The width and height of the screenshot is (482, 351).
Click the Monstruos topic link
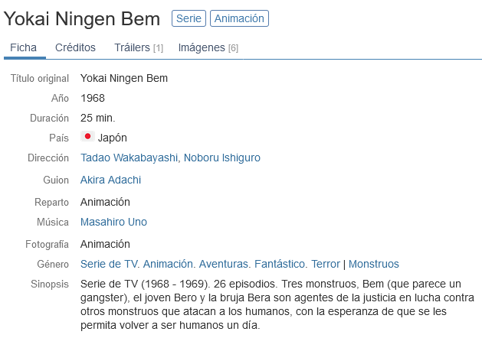[374, 264]
